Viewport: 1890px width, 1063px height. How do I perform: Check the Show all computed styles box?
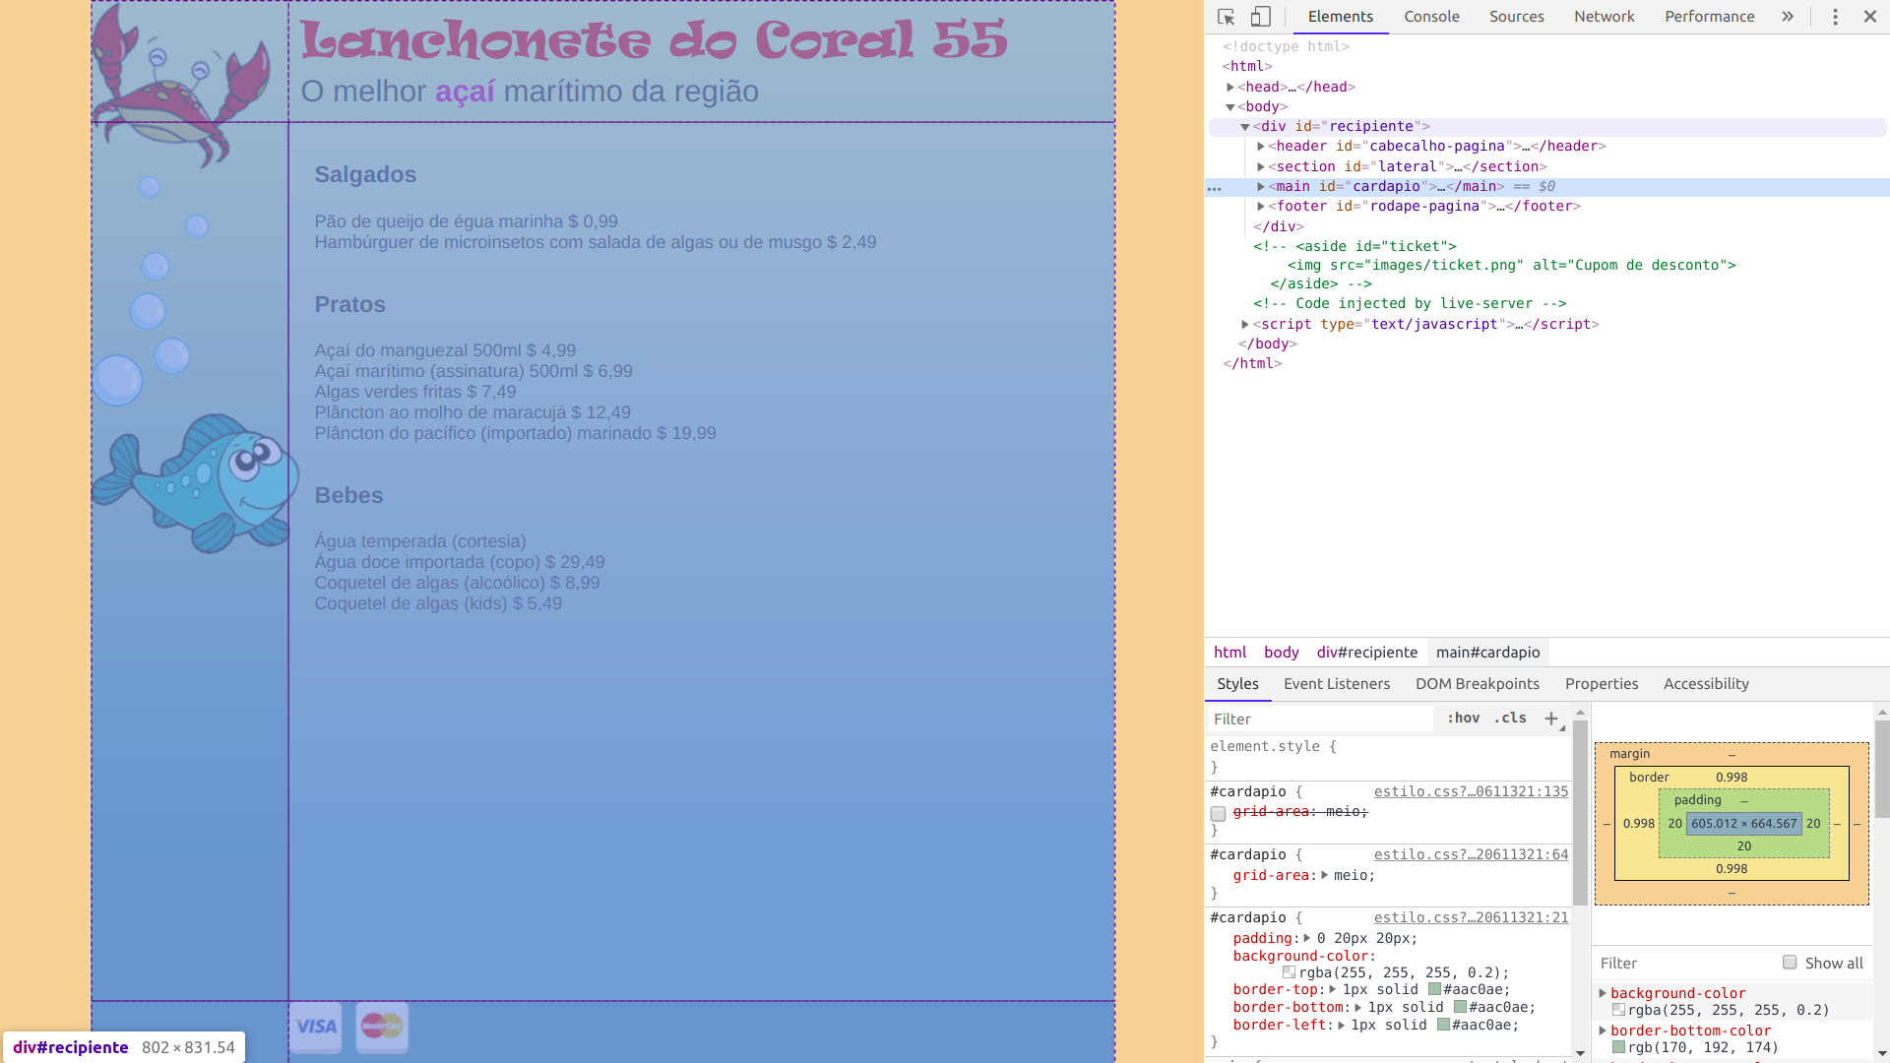coord(1790,963)
